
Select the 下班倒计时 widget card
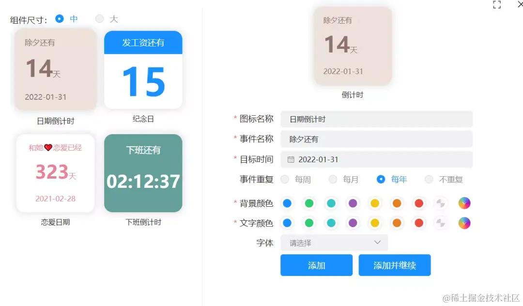(143, 173)
